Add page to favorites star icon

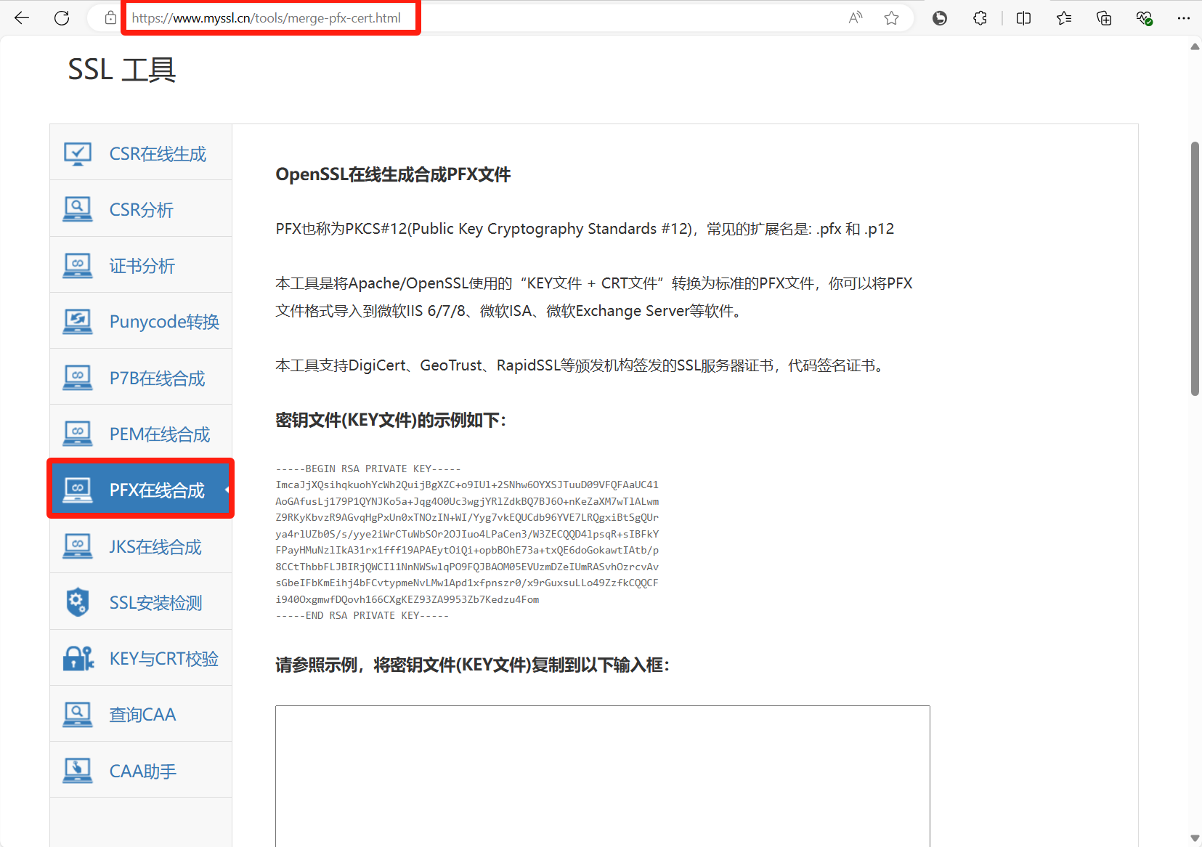pyautogui.click(x=891, y=18)
